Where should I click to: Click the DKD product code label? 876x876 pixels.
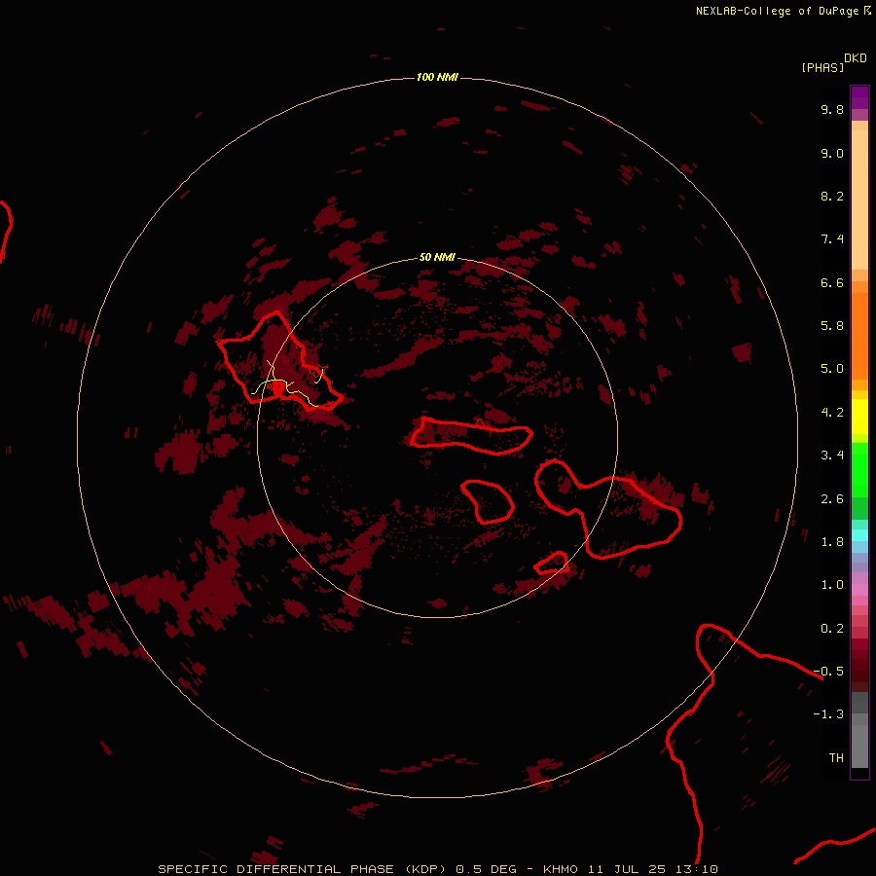click(856, 58)
